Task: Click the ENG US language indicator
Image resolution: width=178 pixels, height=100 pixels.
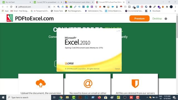Action: coord(160,97)
